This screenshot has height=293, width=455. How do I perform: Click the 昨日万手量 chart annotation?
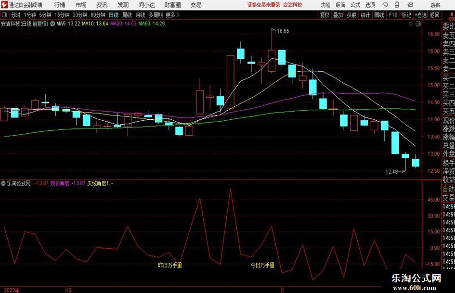(x=170, y=265)
